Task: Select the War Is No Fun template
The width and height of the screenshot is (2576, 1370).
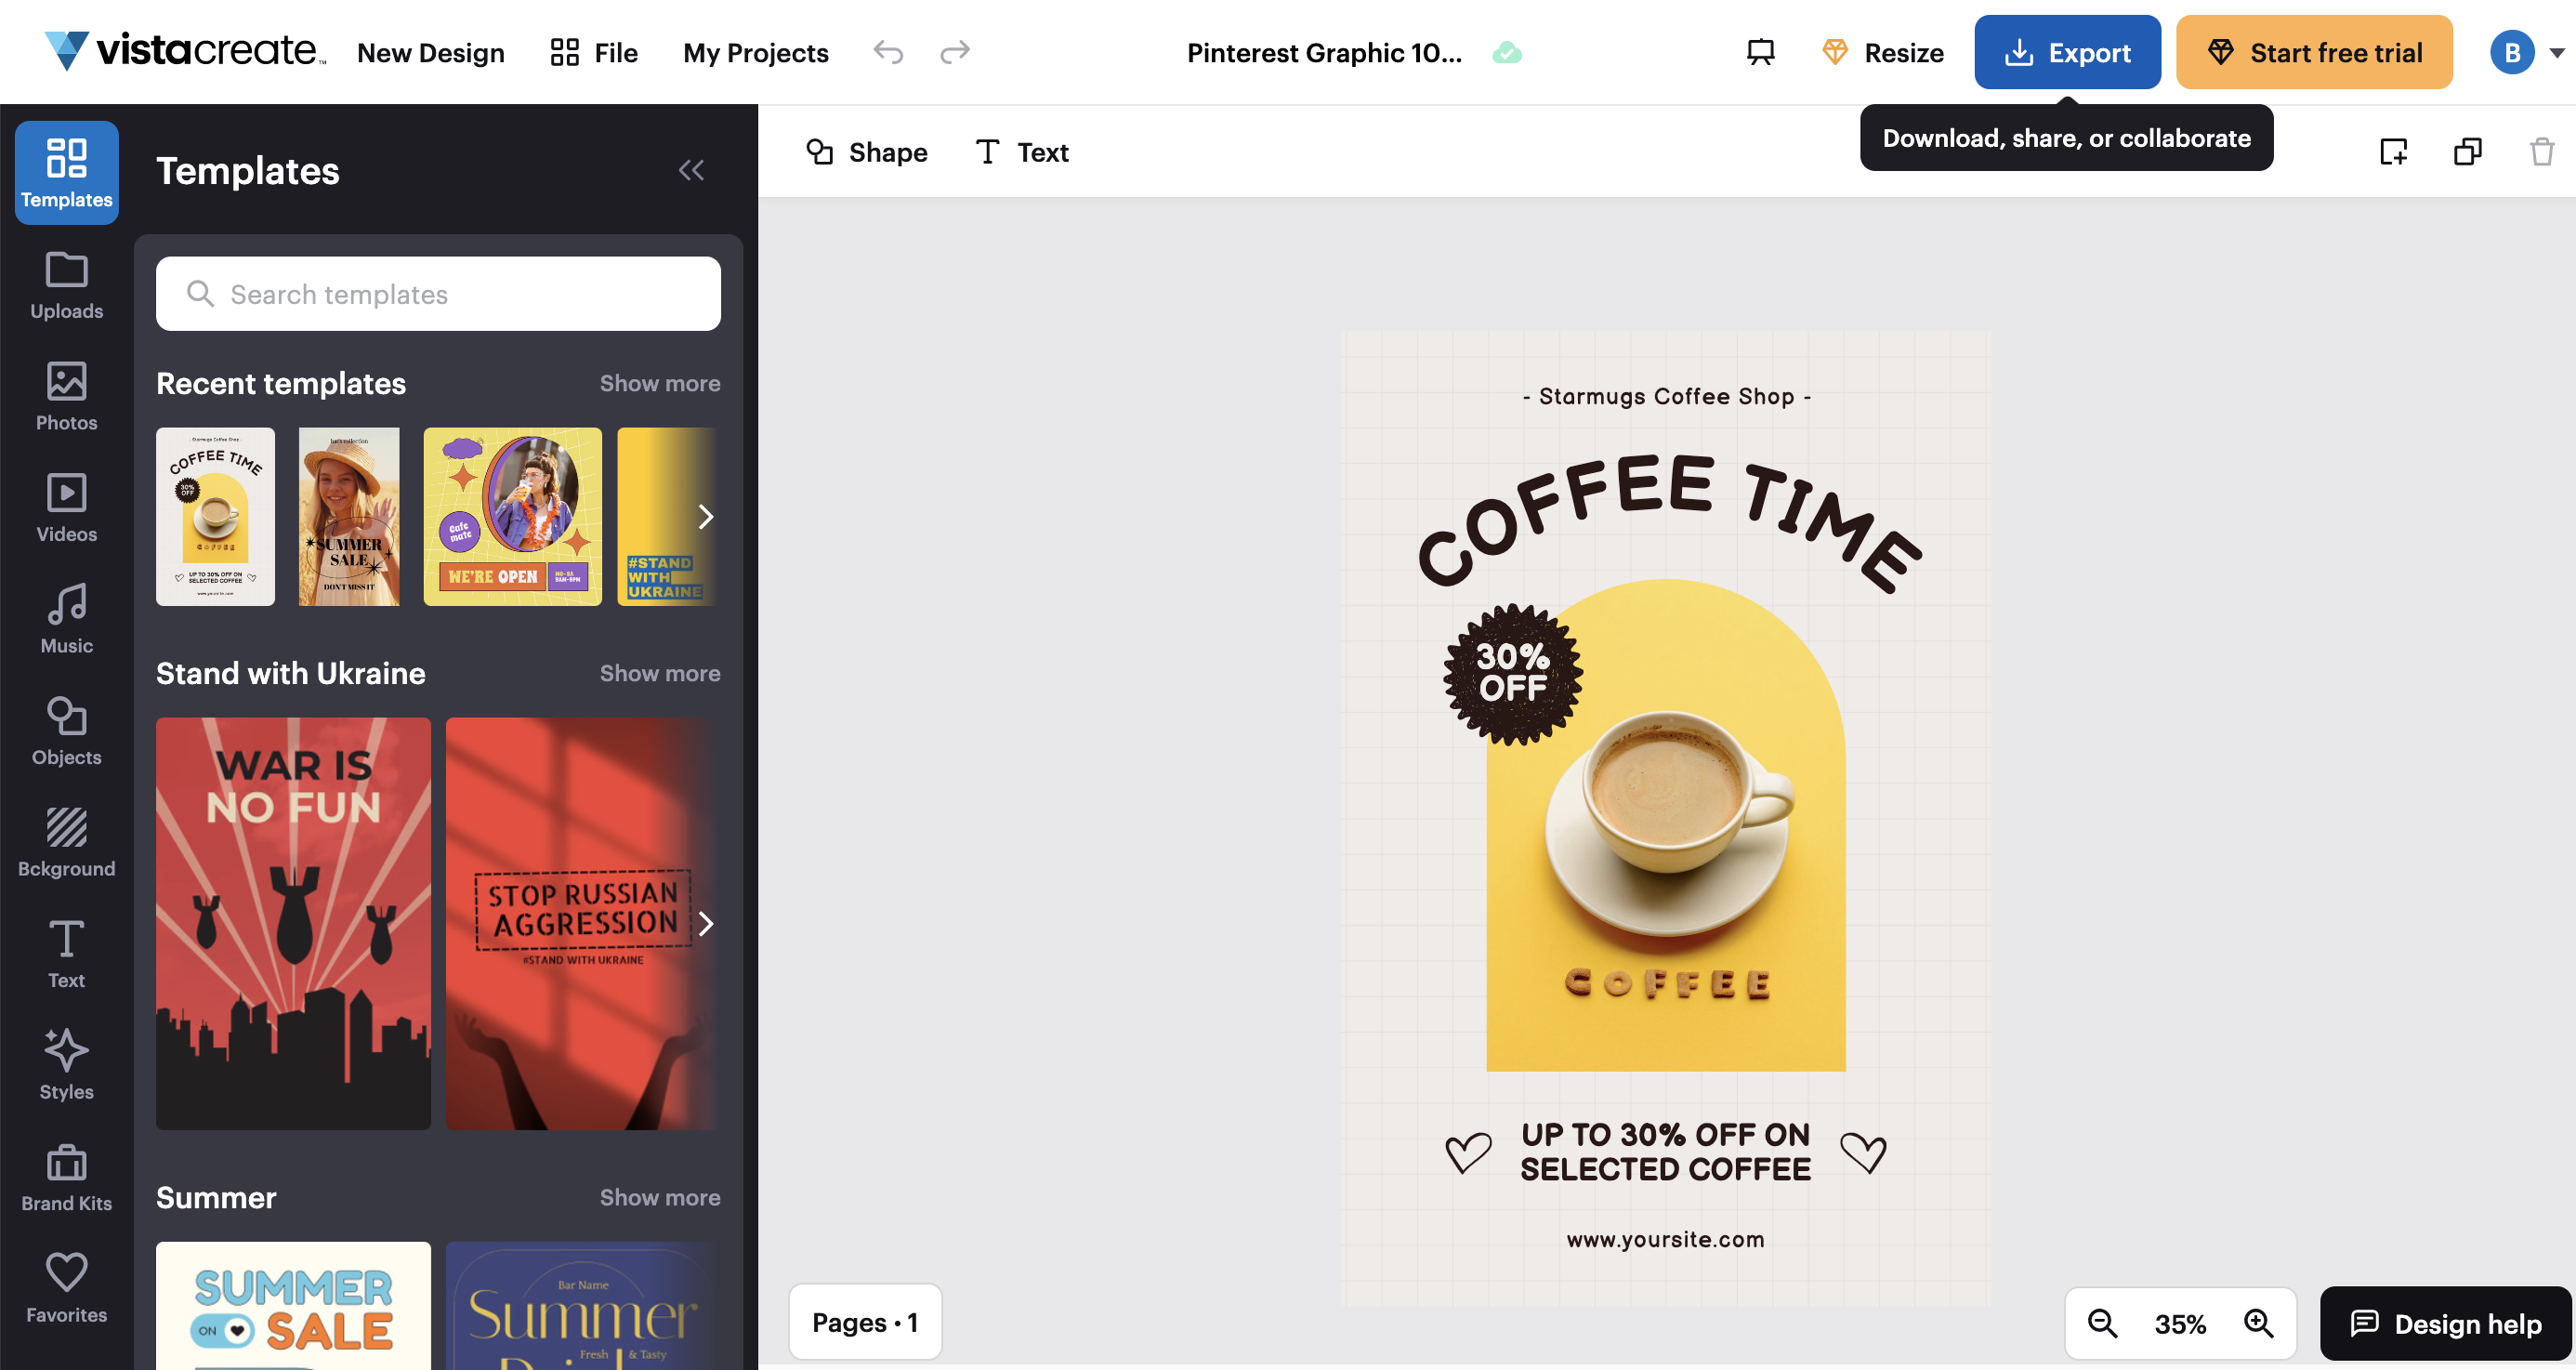Action: tap(293, 924)
